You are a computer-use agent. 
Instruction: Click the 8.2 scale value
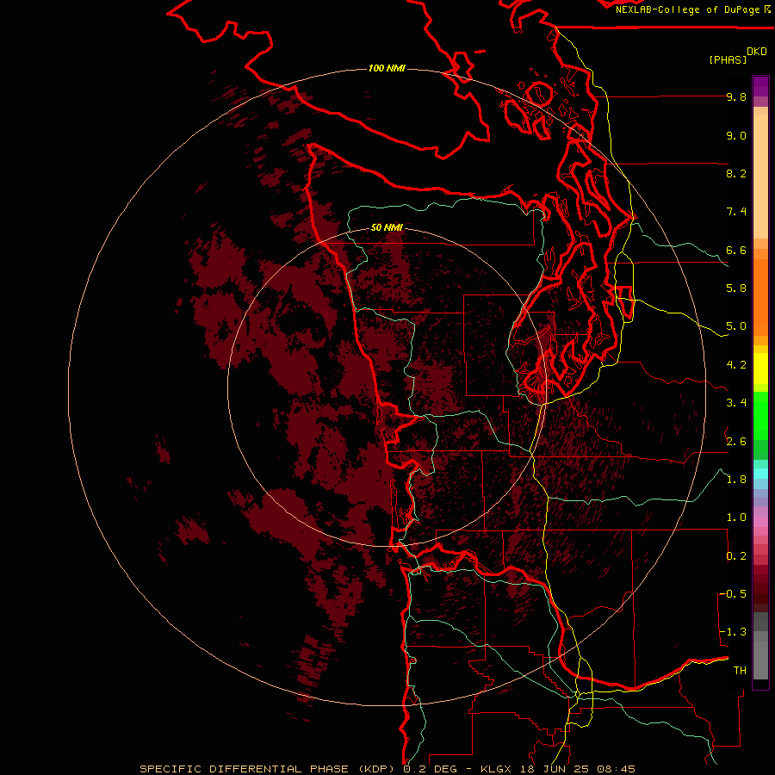(x=736, y=173)
